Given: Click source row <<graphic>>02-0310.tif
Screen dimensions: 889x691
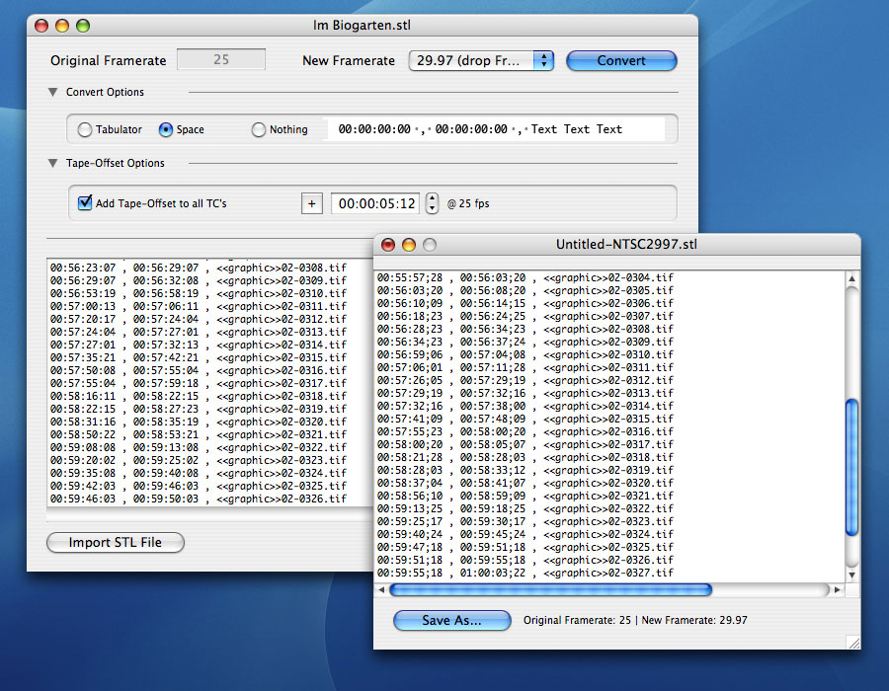Looking at the screenshot, I should (x=198, y=293).
